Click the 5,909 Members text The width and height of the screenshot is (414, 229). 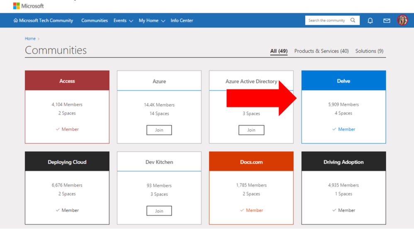tap(343, 105)
